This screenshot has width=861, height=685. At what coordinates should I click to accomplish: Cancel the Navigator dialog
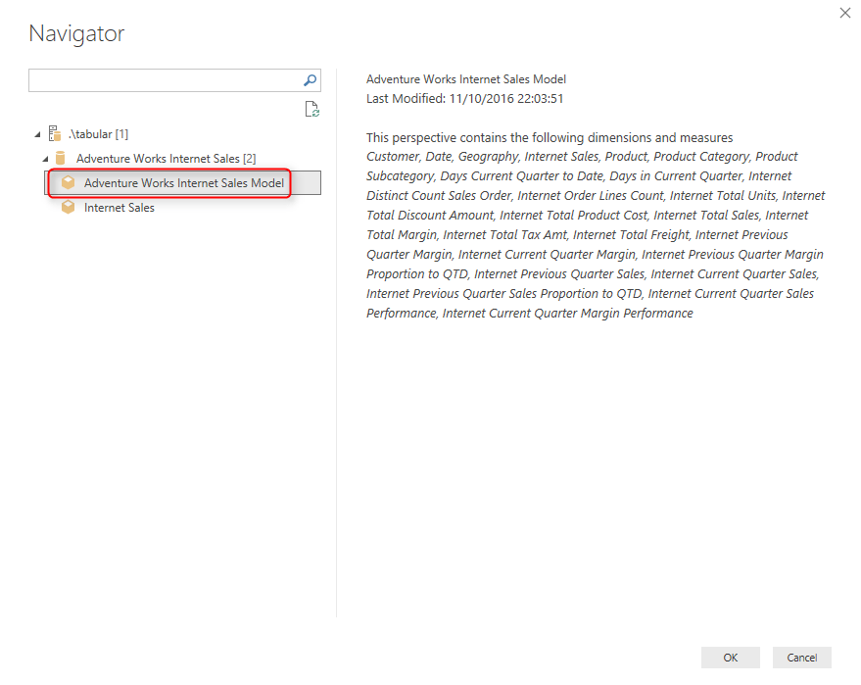tap(801, 658)
